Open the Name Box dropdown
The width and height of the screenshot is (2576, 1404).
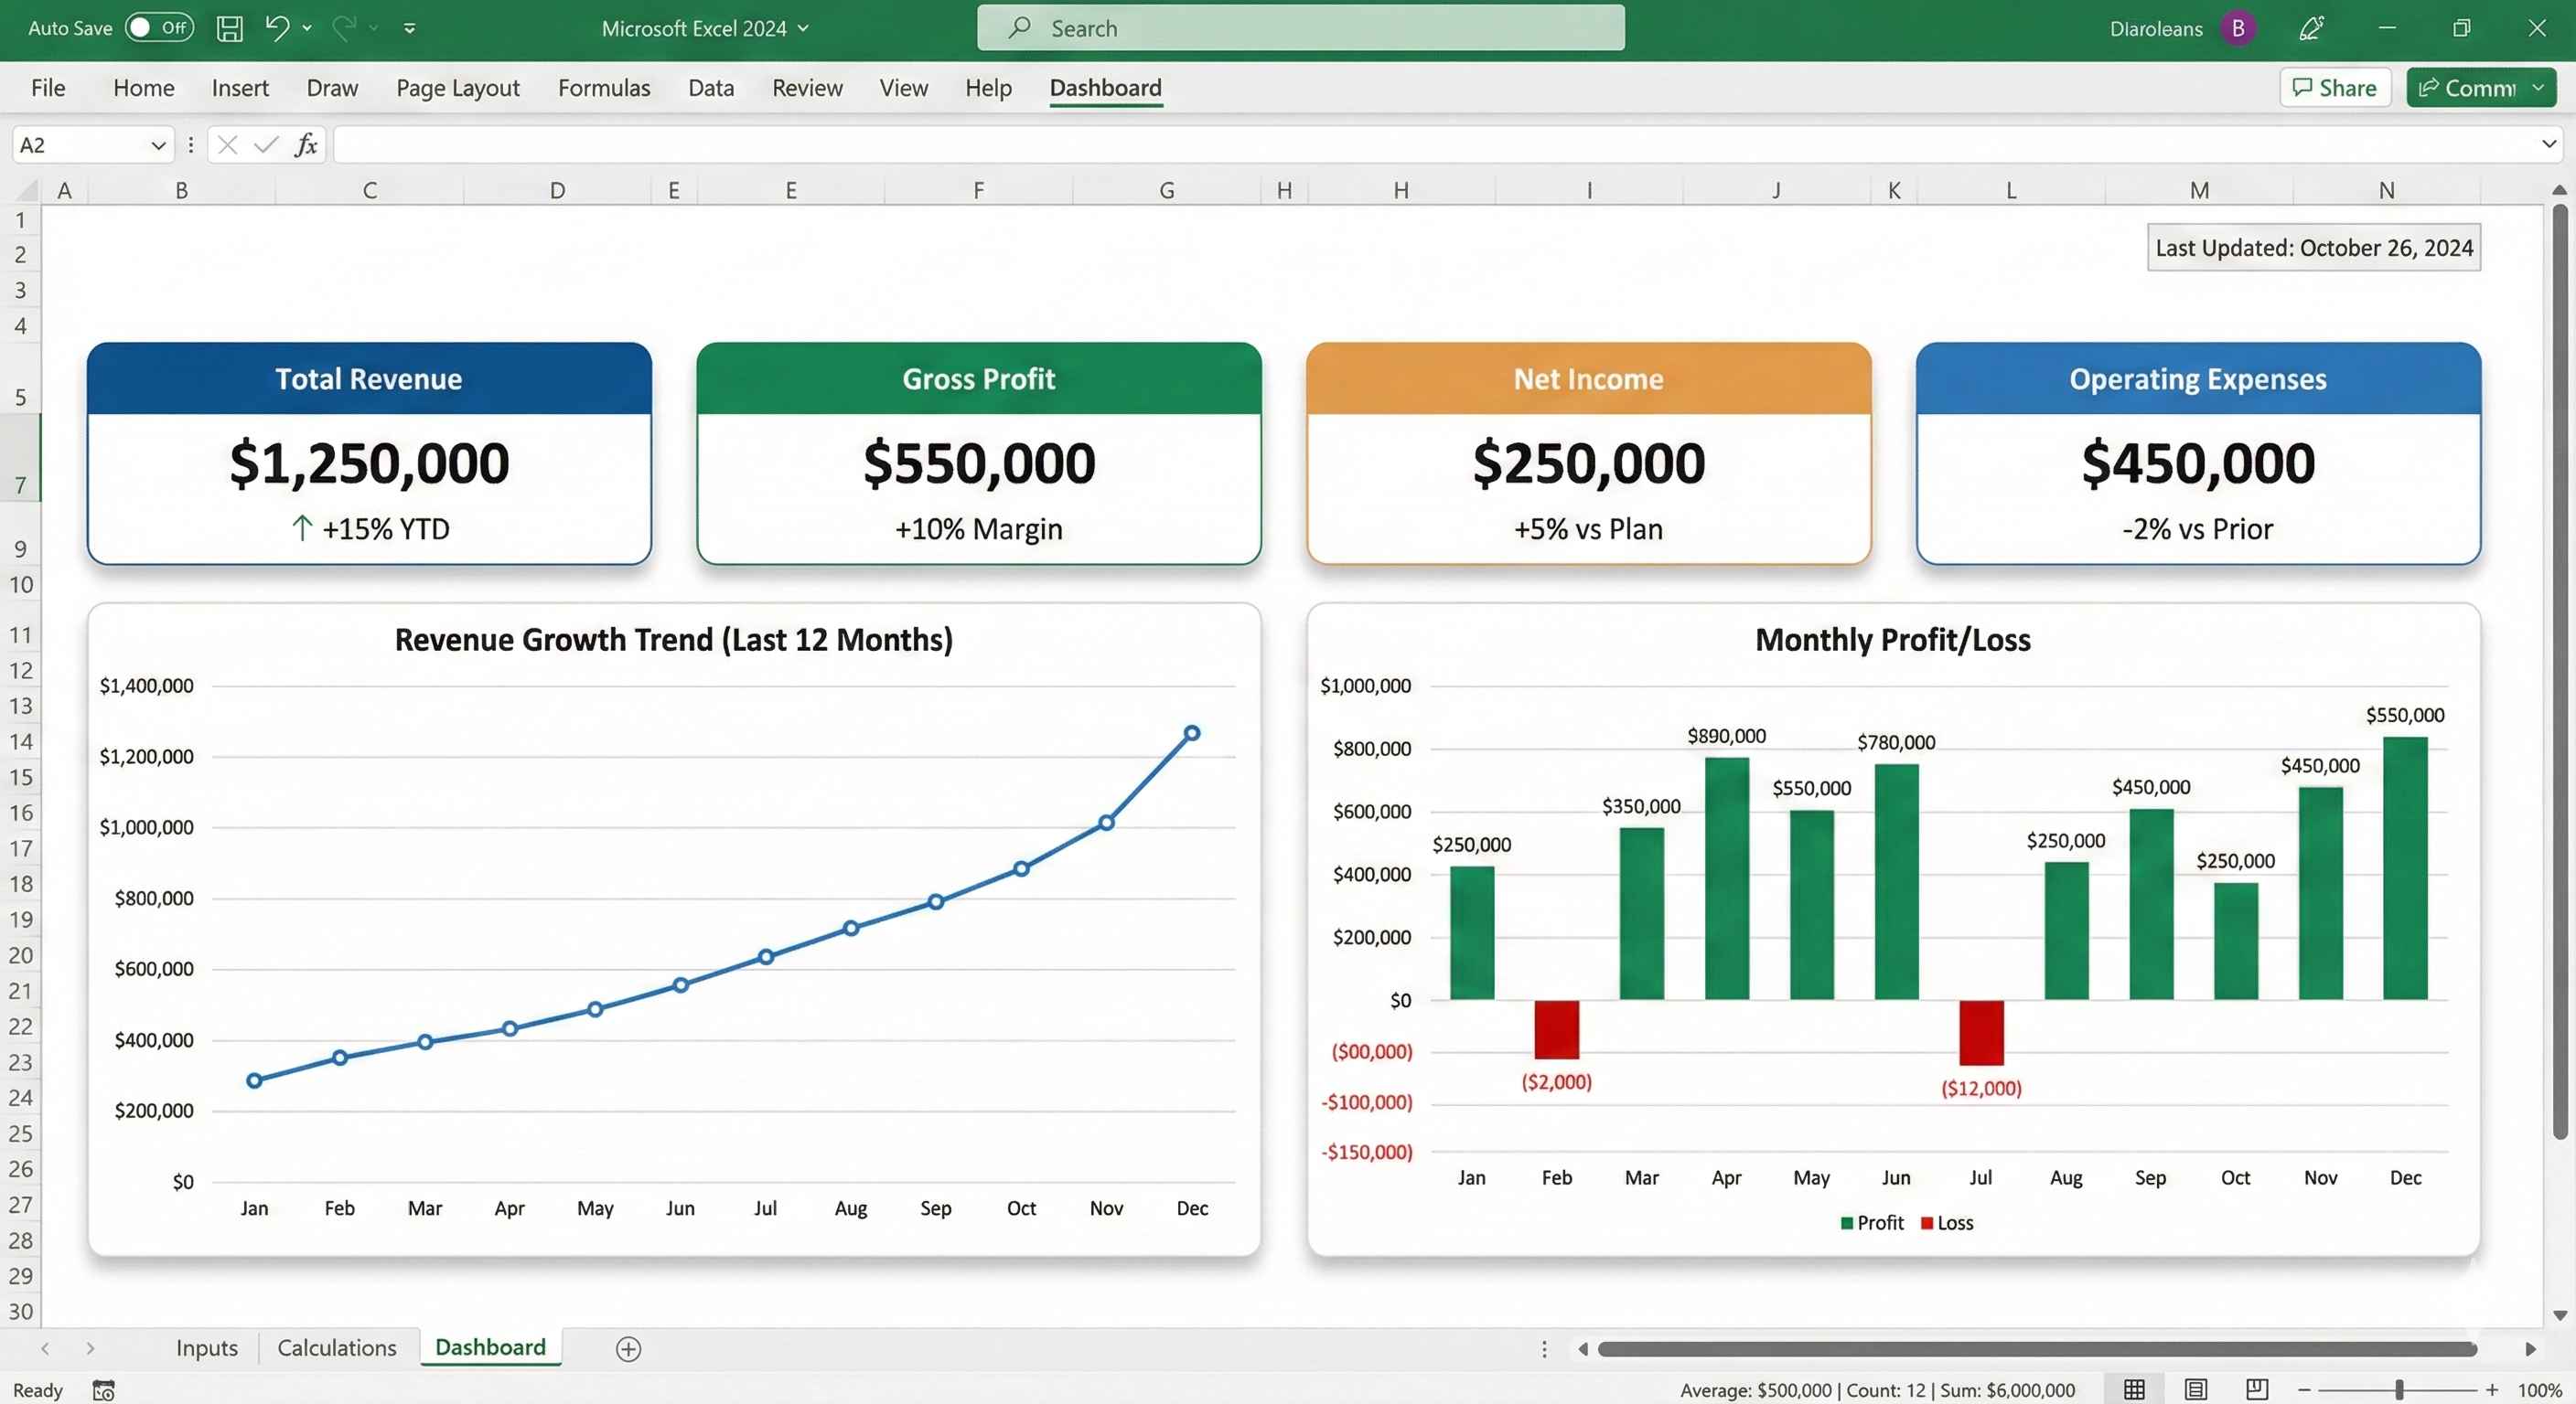[157, 145]
